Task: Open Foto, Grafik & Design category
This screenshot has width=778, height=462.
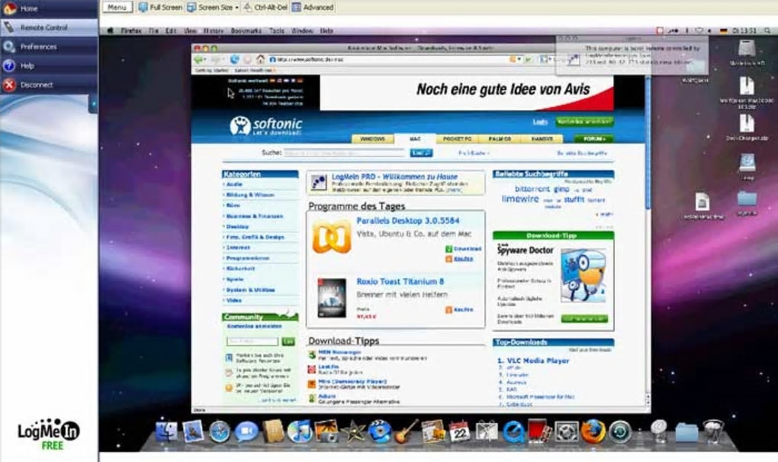Action: tap(255, 237)
